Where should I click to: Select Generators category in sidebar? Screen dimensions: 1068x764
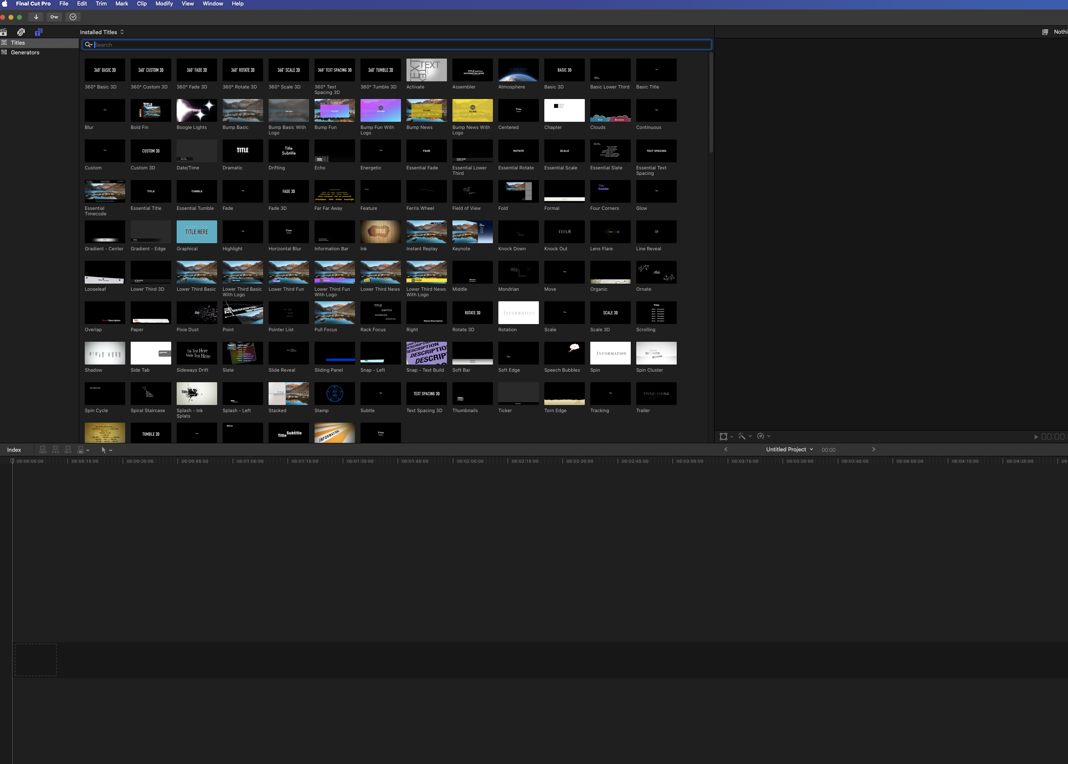click(x=39, y=53)
